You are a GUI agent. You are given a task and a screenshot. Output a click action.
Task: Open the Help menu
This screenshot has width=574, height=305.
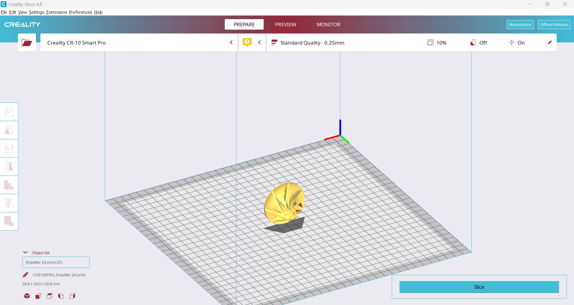click(98, 12)
